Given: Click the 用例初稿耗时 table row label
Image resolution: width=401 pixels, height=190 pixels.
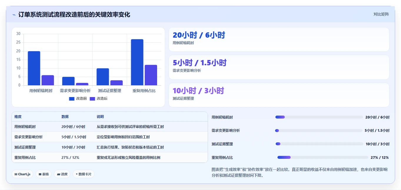Looking at the screenshot, I should click(x=25, y=127).
